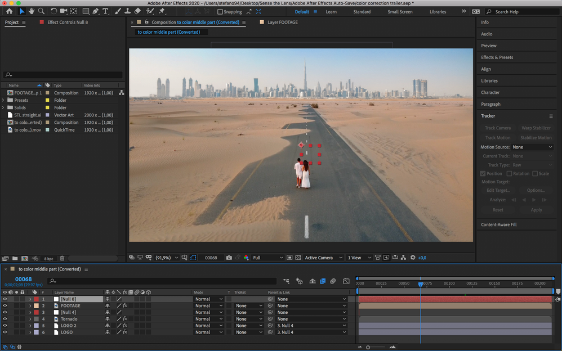The image size is (562, 351).
Task: Take snapshot with camera icon
Action: coord(229,258)
